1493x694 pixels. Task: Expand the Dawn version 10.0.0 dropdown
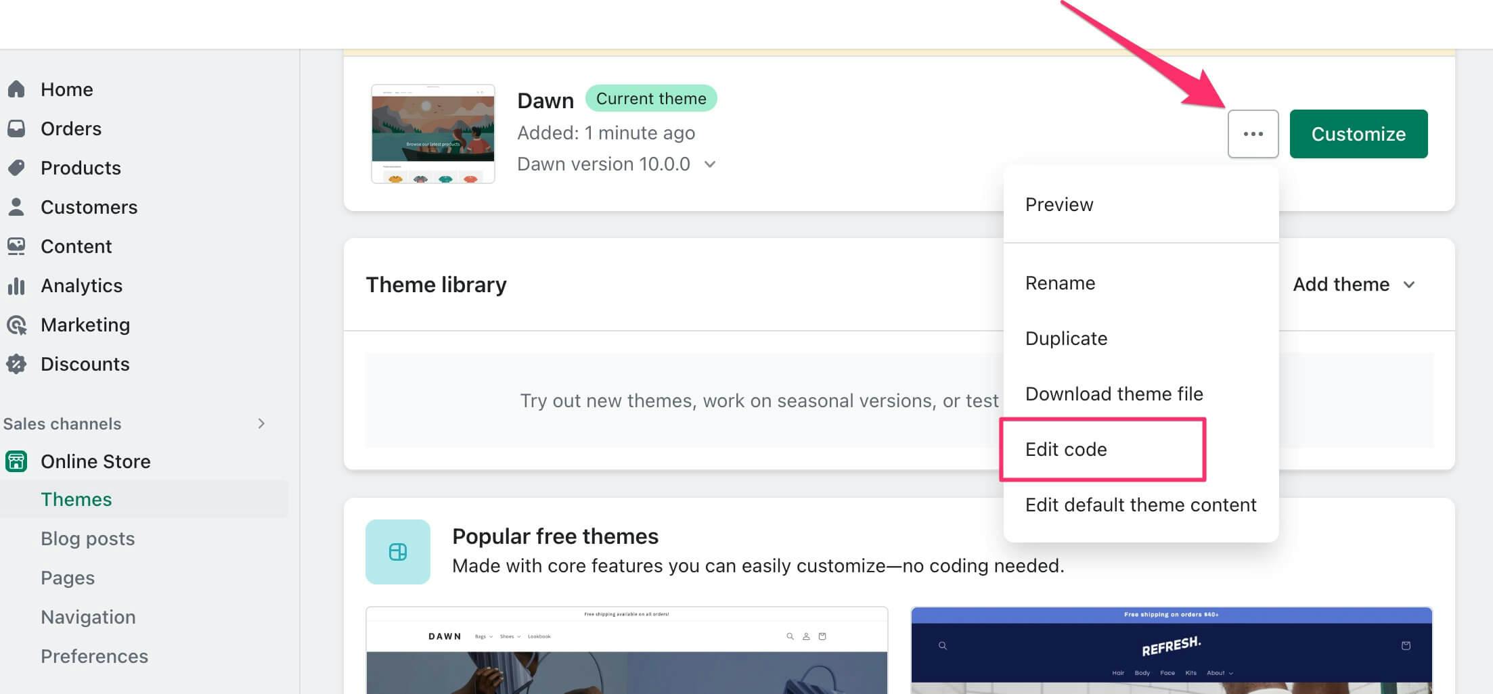709,164
